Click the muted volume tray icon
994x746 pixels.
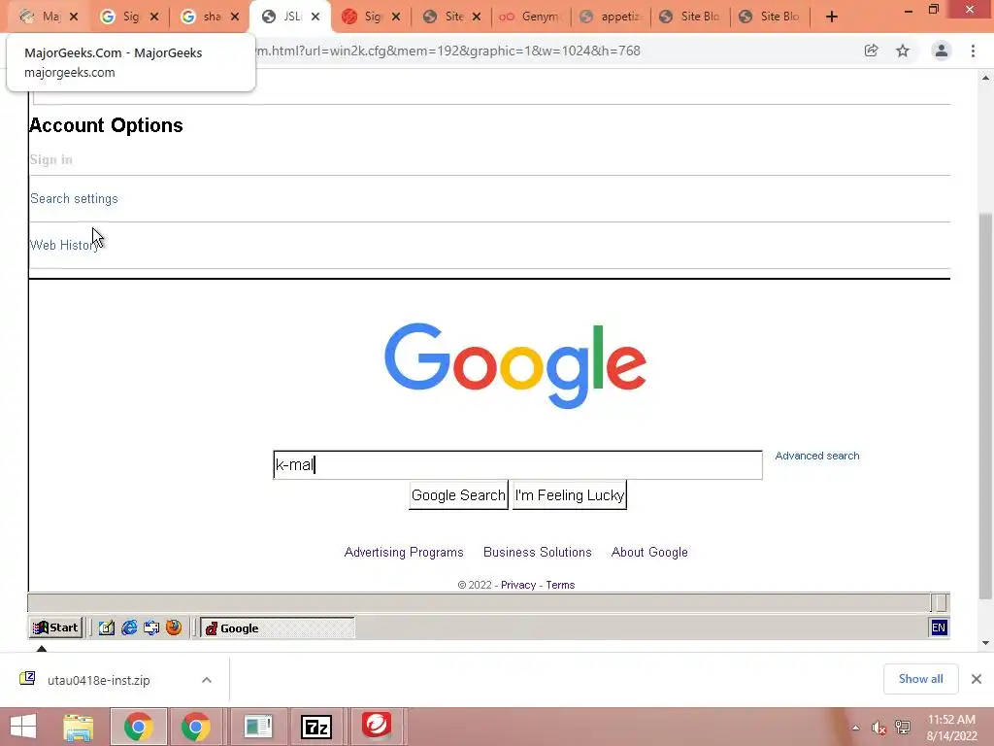878,728
